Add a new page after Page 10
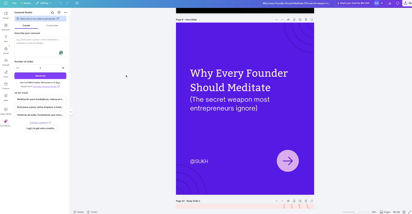The image size is (412, 214). point(311,201)
